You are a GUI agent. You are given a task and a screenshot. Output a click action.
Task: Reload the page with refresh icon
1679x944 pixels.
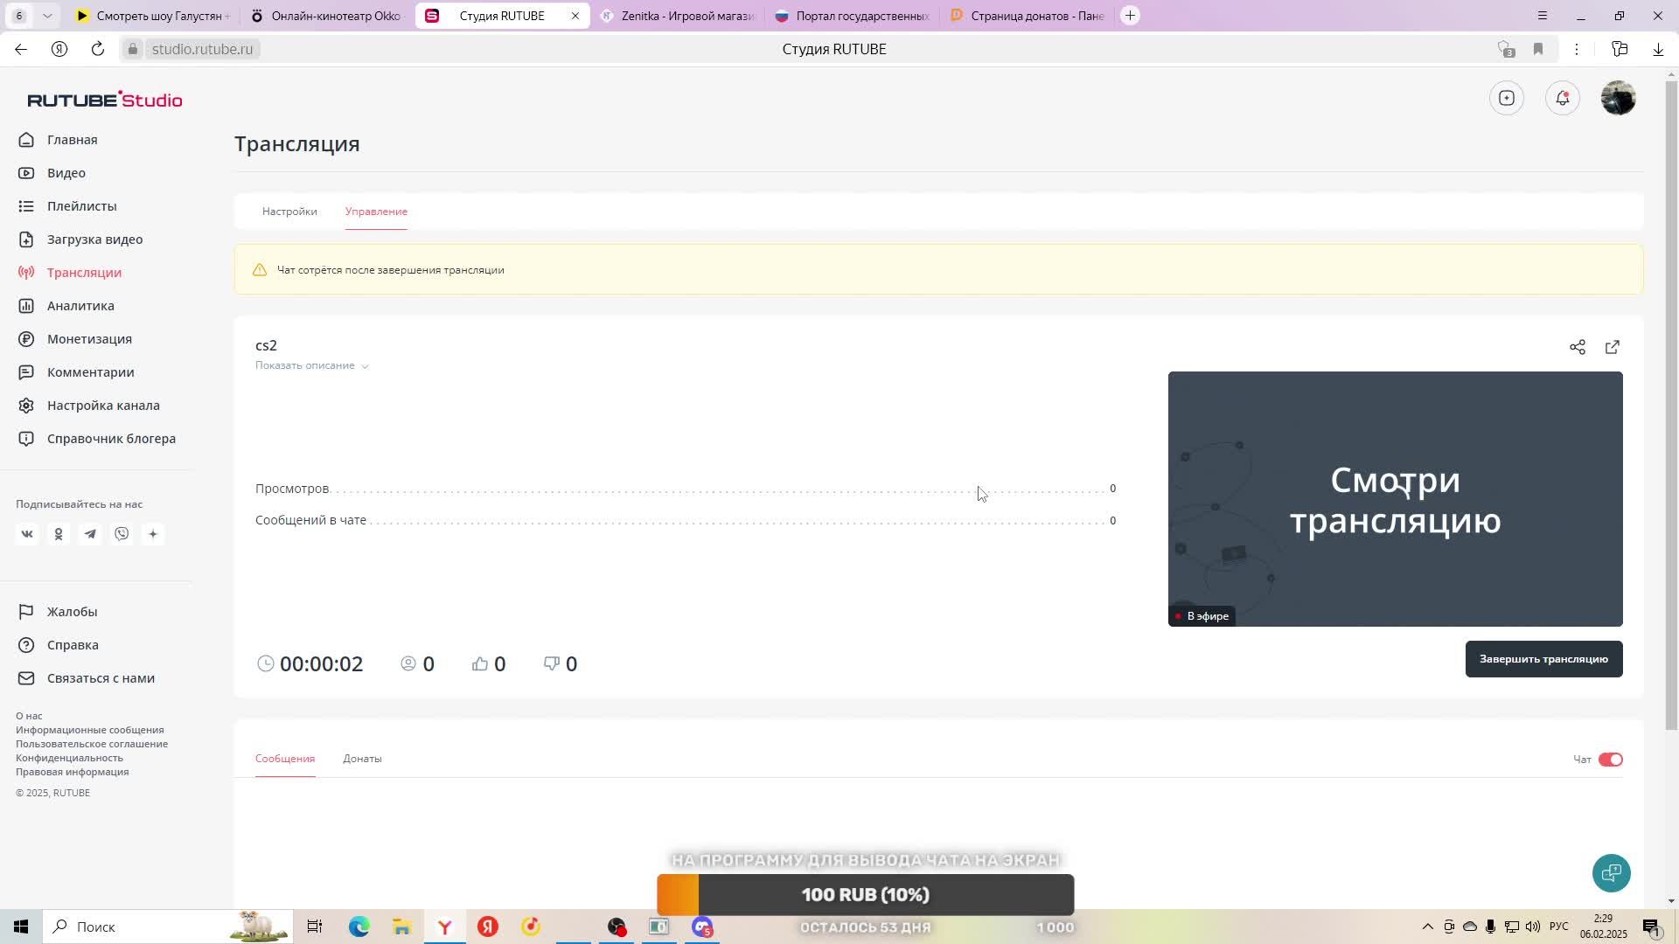(x=98, y=49)
